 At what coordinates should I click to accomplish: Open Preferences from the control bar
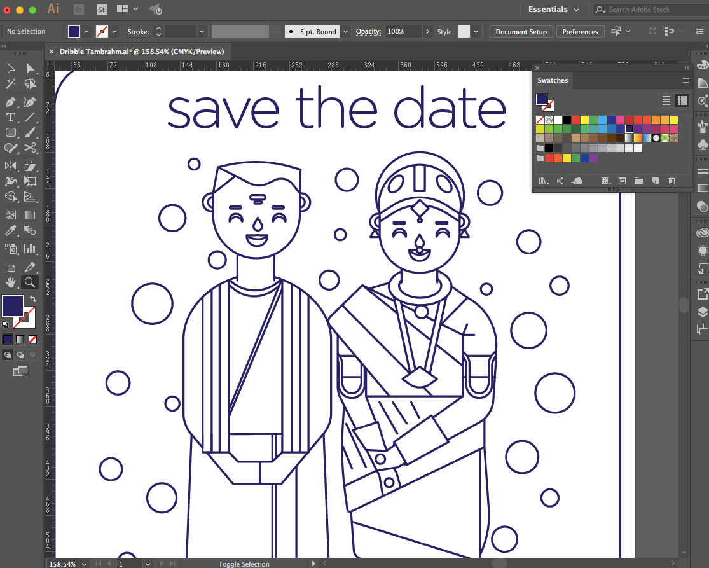coord(580,32)
